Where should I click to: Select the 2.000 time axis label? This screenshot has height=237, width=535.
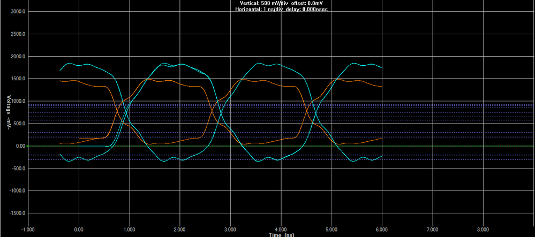tap(180, 230)
